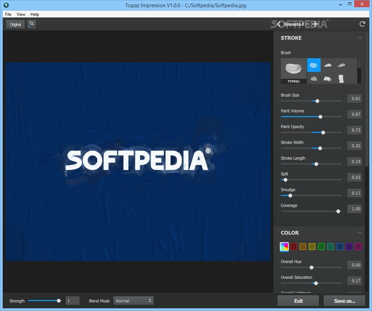372x311 pixels.
Task: Add a new preset with plus icon
Action: pyautogui.click(x=315, y=24)
